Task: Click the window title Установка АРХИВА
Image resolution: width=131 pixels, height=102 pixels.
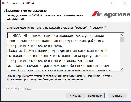Action: [21, 3]
